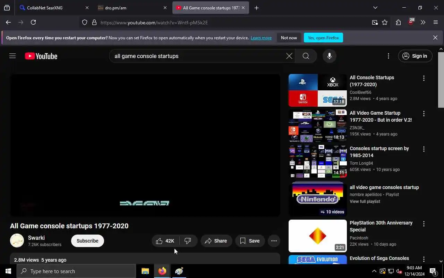Open Firefox View icon
The width and height of the screenshot is (444, 278).
[x=7, y=8]
